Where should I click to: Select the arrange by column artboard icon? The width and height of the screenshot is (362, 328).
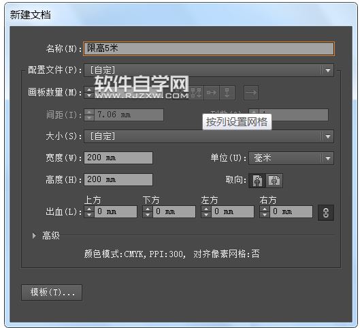point(227,93)
